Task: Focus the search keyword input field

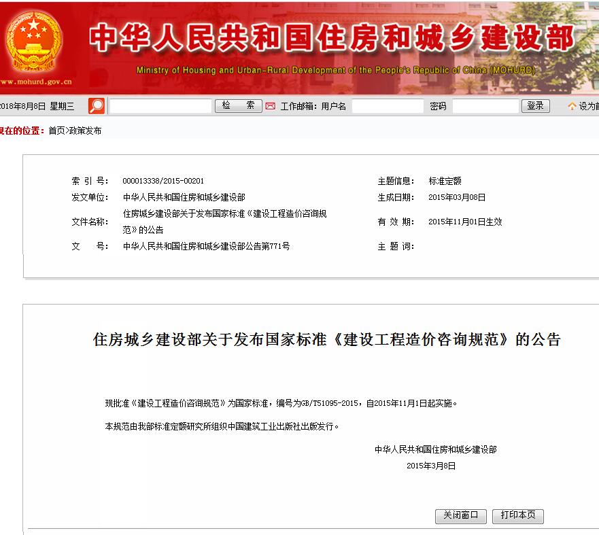Action: (x=160, y=106)
